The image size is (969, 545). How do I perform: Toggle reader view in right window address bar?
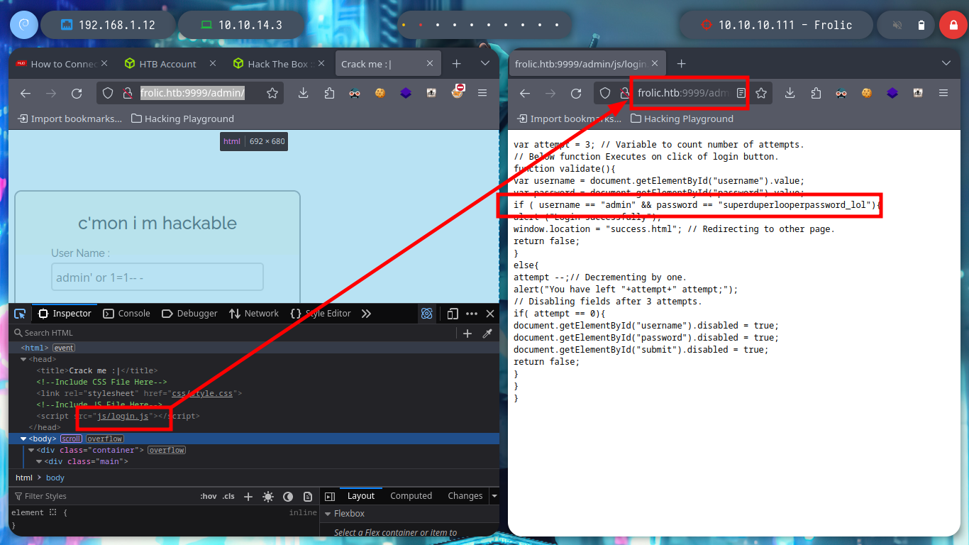[x=741, y=93]
